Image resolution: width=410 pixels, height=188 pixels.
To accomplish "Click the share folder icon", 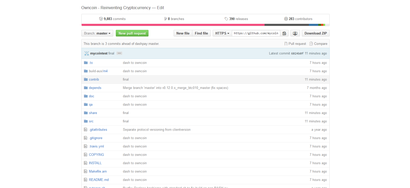I will 86,113.
